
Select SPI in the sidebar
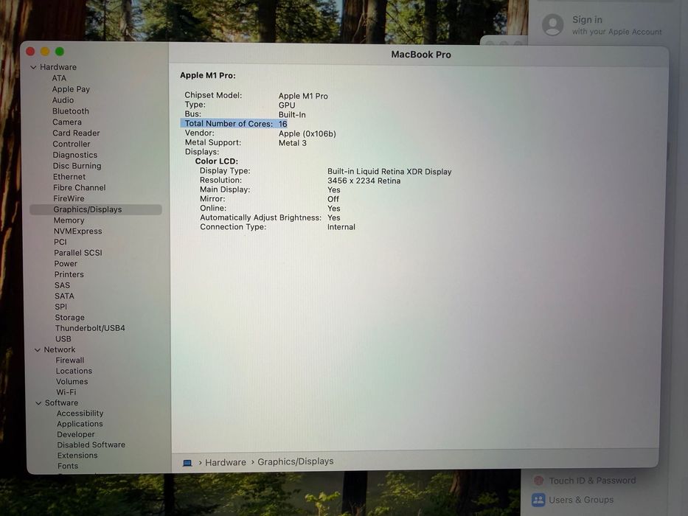[x=61, y=307]
